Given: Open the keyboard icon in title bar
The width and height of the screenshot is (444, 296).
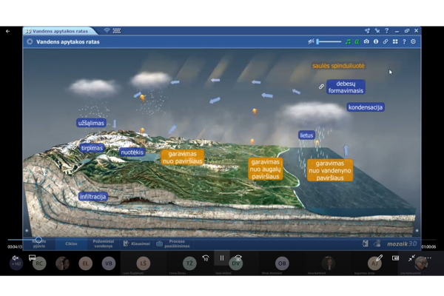Looking at the screenshot, I should coord(117,30).
